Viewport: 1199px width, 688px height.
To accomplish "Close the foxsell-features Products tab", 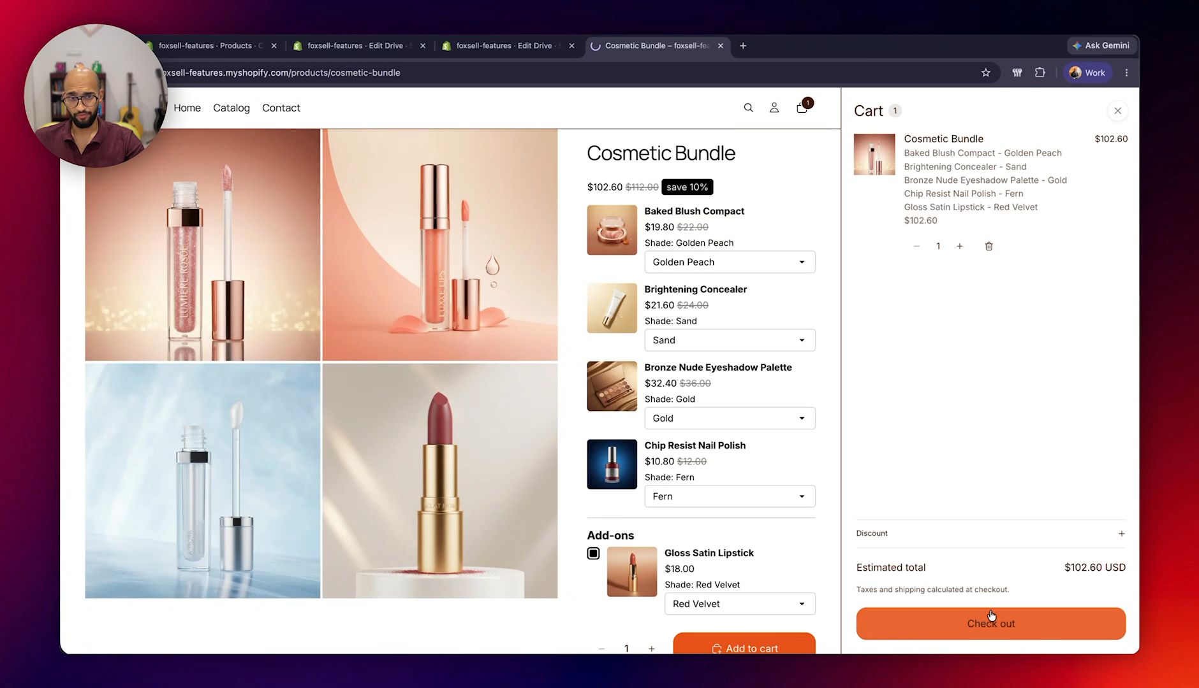I will click(x=274, y=46).
